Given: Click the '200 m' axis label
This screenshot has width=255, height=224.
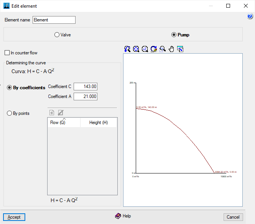Looking at the screenshot, I should 133,83.
